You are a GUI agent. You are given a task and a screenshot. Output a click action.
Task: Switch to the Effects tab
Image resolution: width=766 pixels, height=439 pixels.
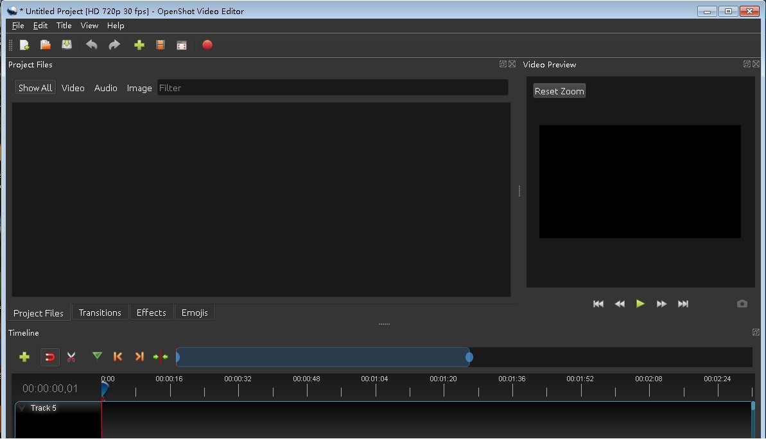point(151,313)
